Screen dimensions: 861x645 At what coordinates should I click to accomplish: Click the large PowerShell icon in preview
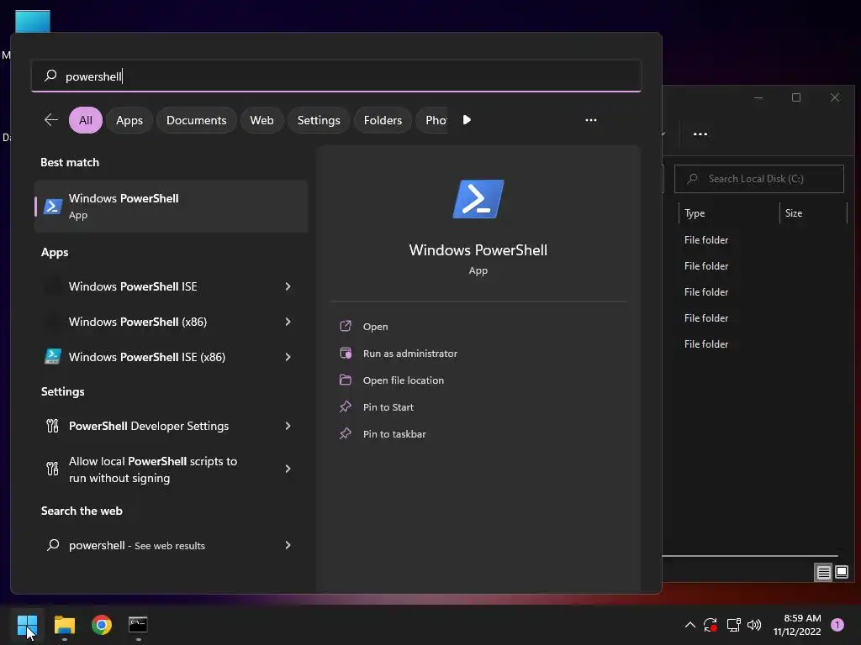478,199
